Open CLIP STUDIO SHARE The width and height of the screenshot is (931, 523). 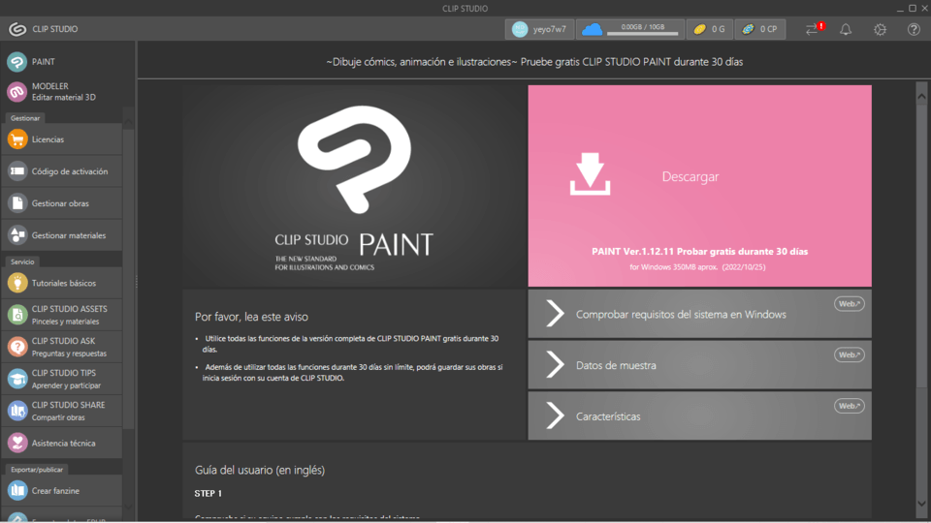click(x=62, y=411)
